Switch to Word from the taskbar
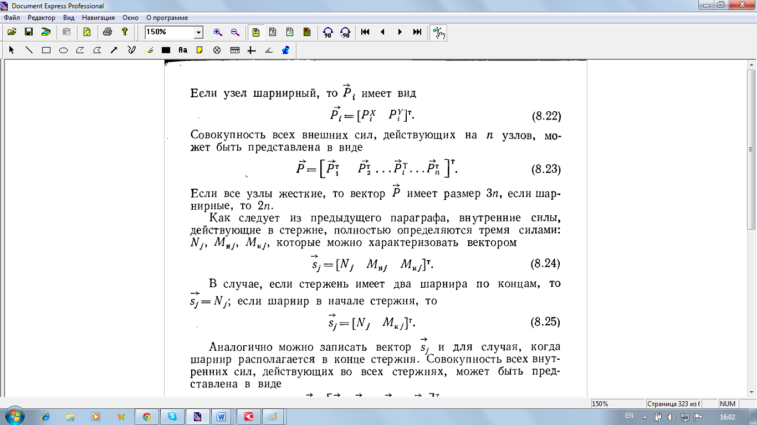757x425 pixels. (x=222, y=416)
